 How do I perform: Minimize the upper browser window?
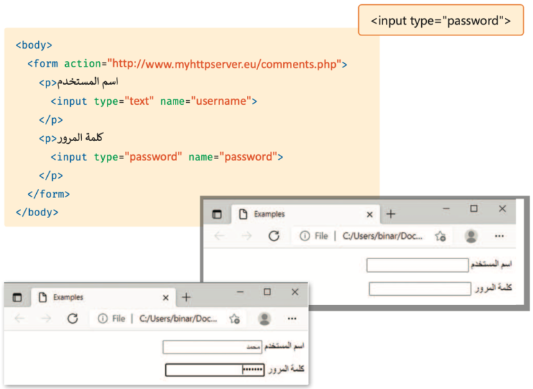446,208
